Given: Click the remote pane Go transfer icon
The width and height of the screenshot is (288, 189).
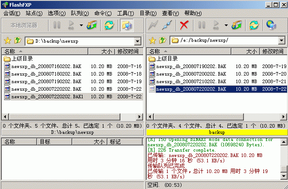Looking at the screenshot, I should 216,25.
